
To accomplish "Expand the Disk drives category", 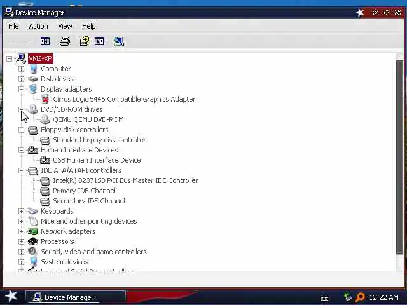I will (x=21, y=79).
